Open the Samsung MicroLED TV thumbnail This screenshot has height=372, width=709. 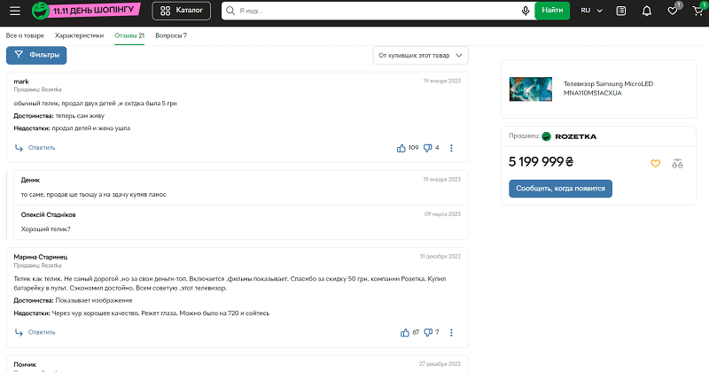pos(530,89)
